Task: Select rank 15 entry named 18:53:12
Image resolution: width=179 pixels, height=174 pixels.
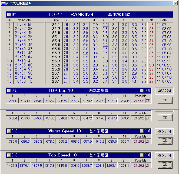Action: (x=24, y=81)
